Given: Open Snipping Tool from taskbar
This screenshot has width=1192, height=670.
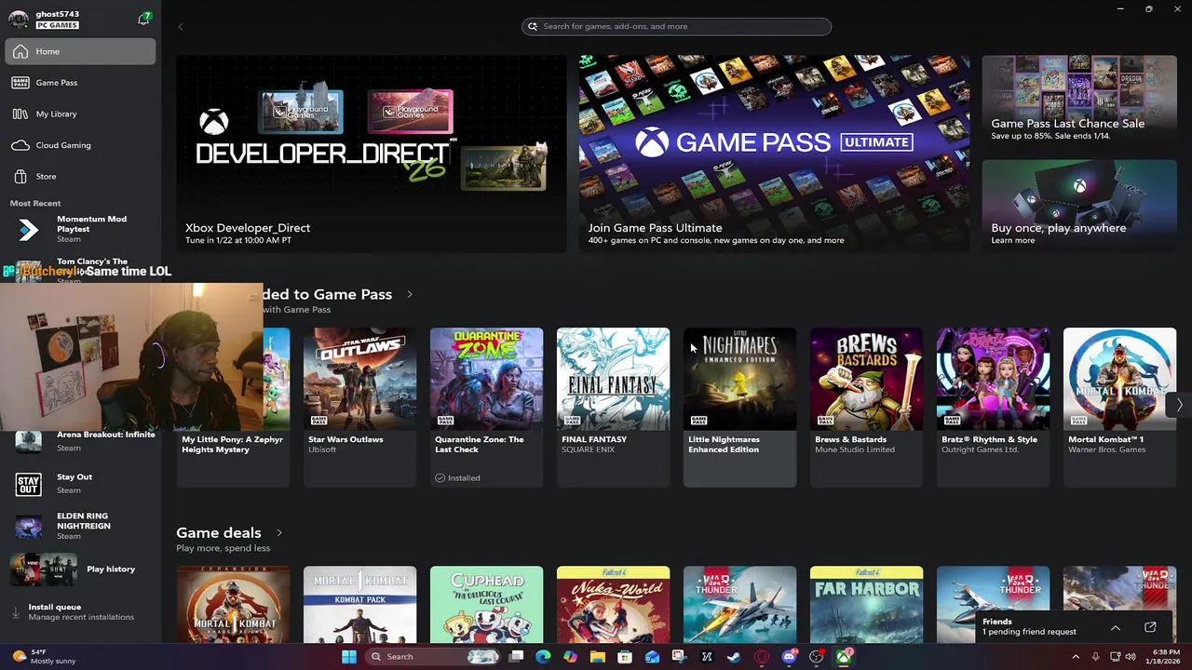Looking at the screenshot, I should (x=680, y=656).
